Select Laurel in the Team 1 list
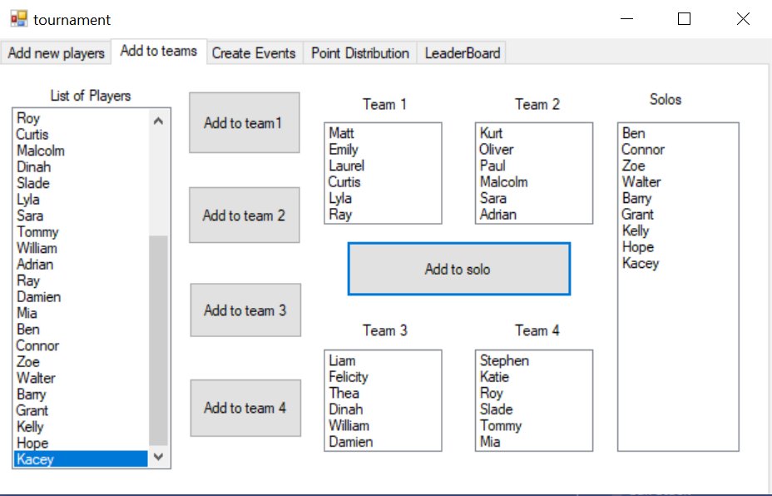 click(x=383, y=166)
